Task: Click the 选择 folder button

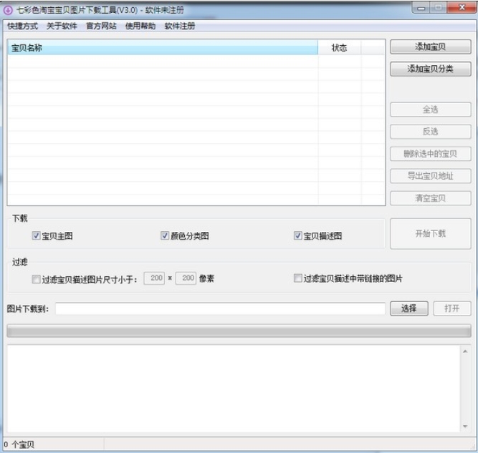Action: 409,308
